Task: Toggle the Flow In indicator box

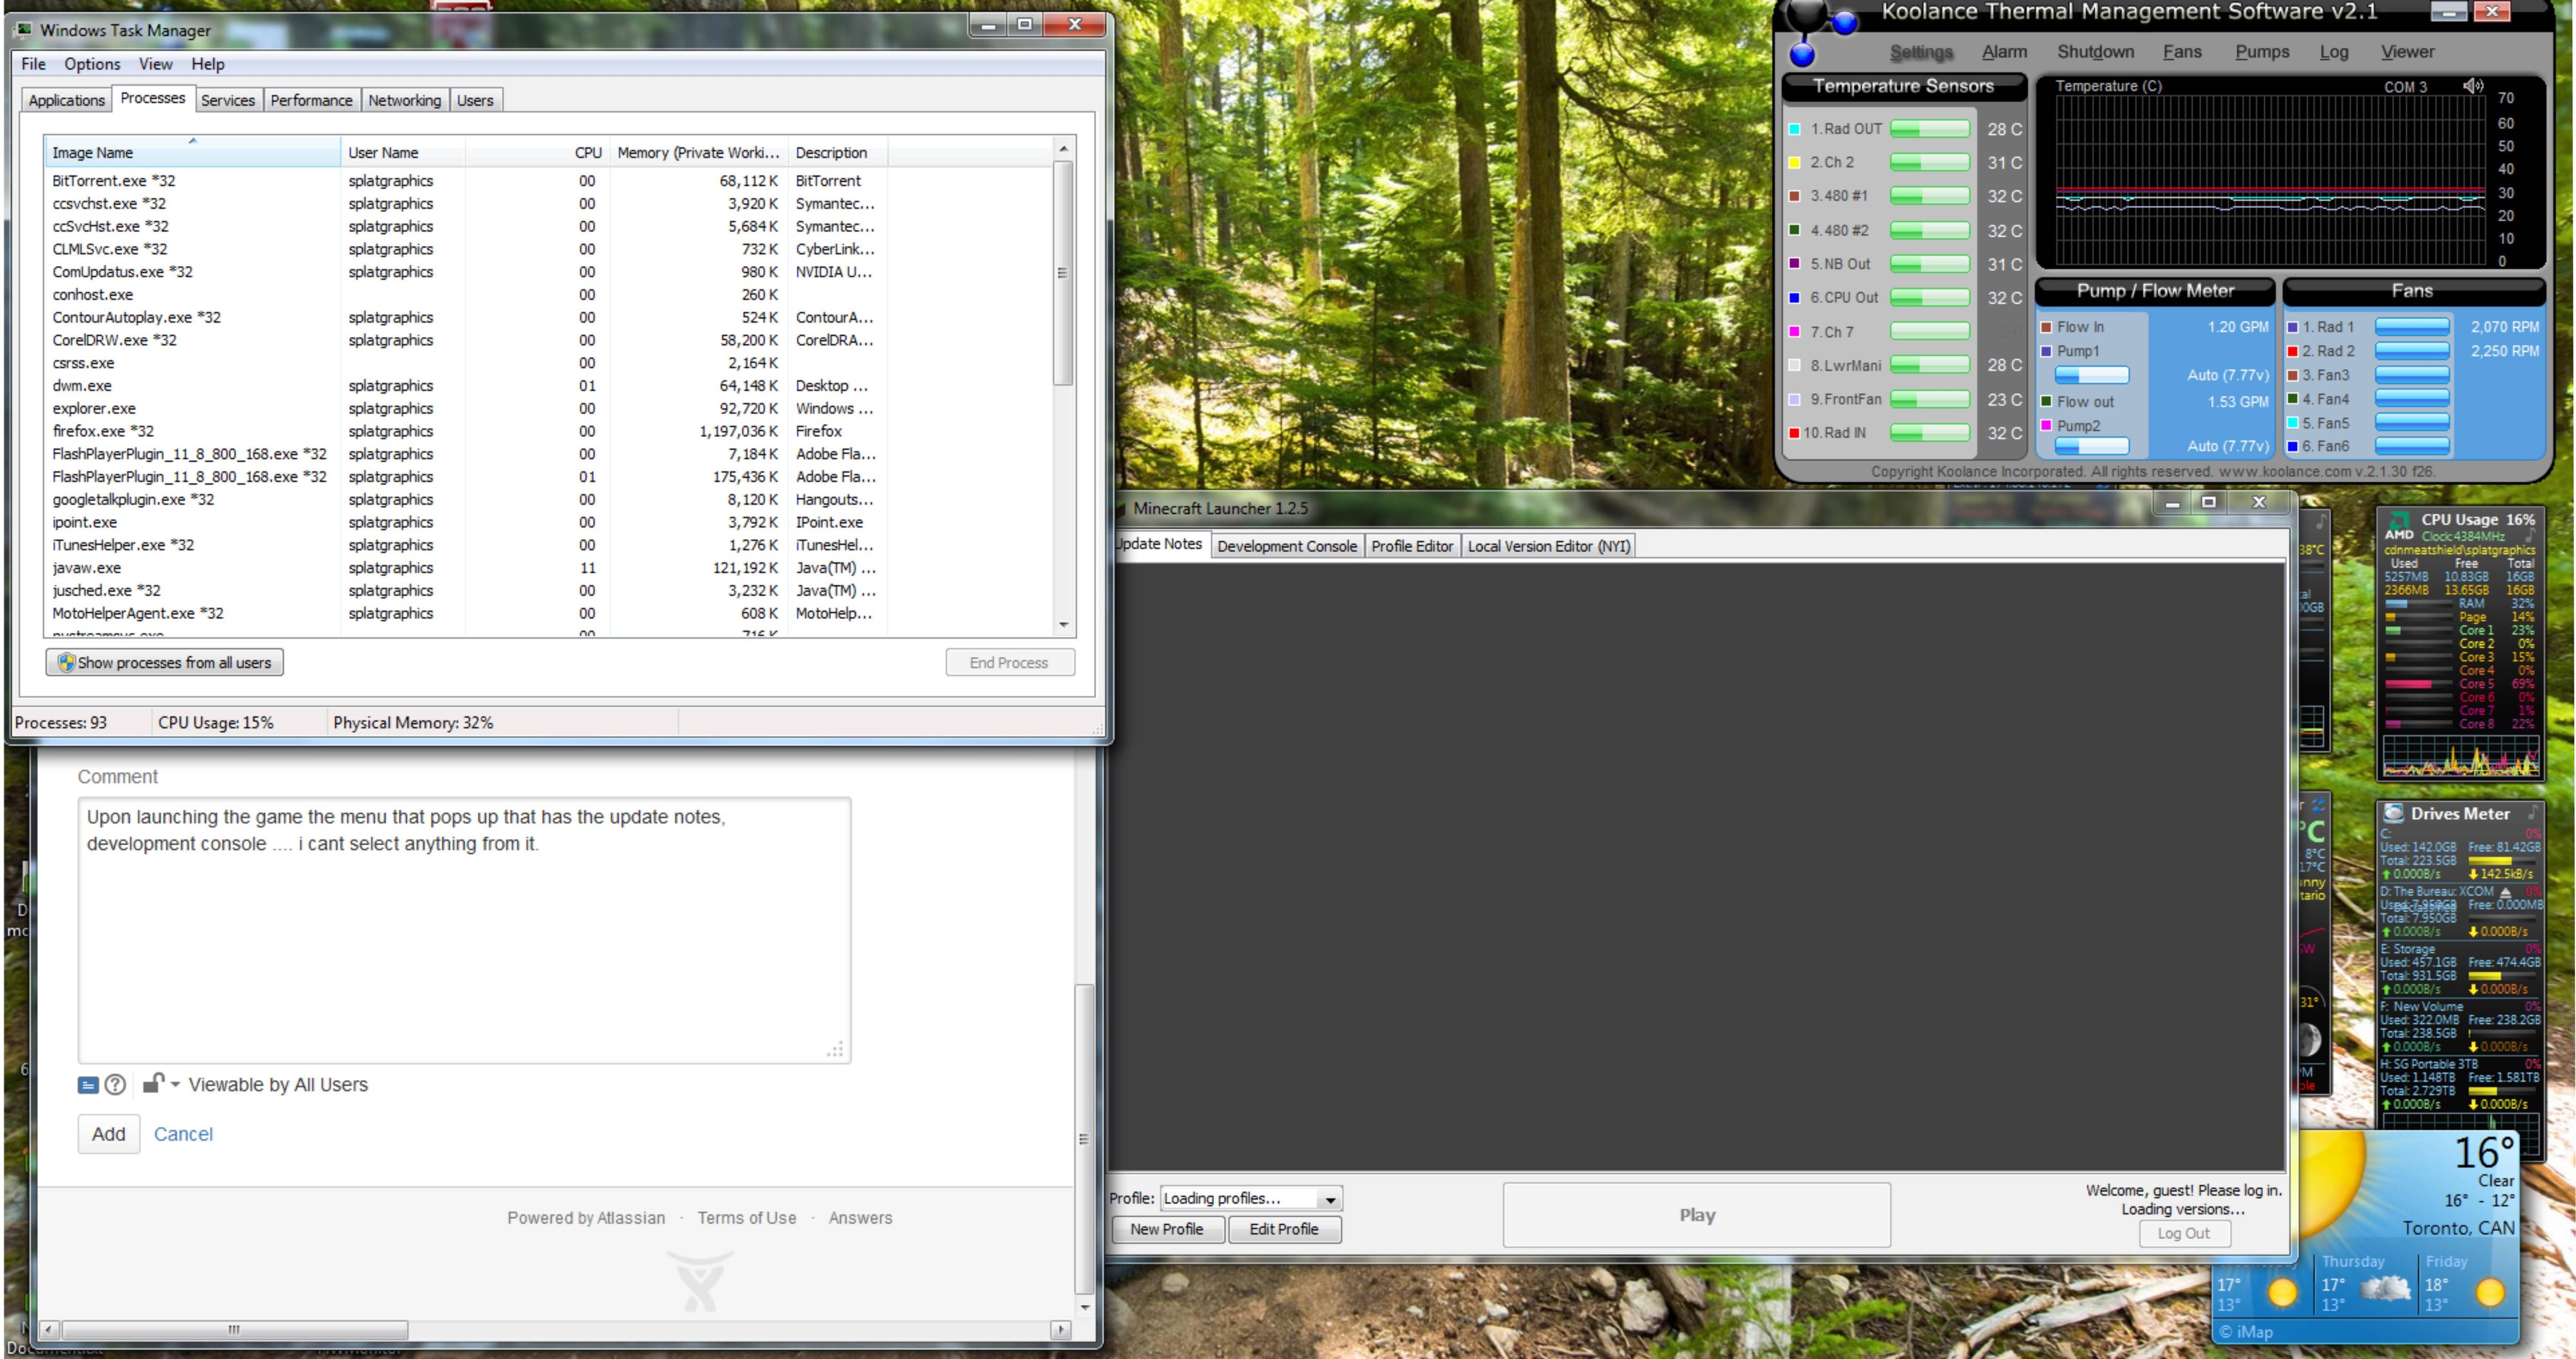Action: (x=2046, y=327)
